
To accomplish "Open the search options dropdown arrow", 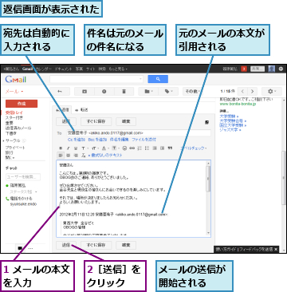I will point(140,79).
